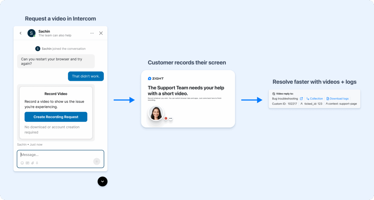
Task: Select the emoji icon in the message composer
Action: (x=22, y=163)
